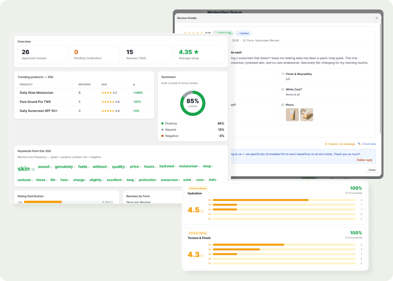The image size is (393, 281).
Task: Click the form icon before Form: Sunscreen Review
Action: (x=244, y=40)
